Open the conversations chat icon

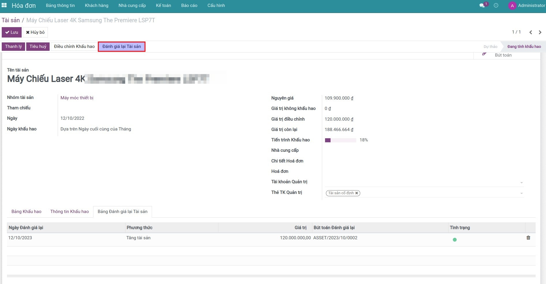(482, 5)
